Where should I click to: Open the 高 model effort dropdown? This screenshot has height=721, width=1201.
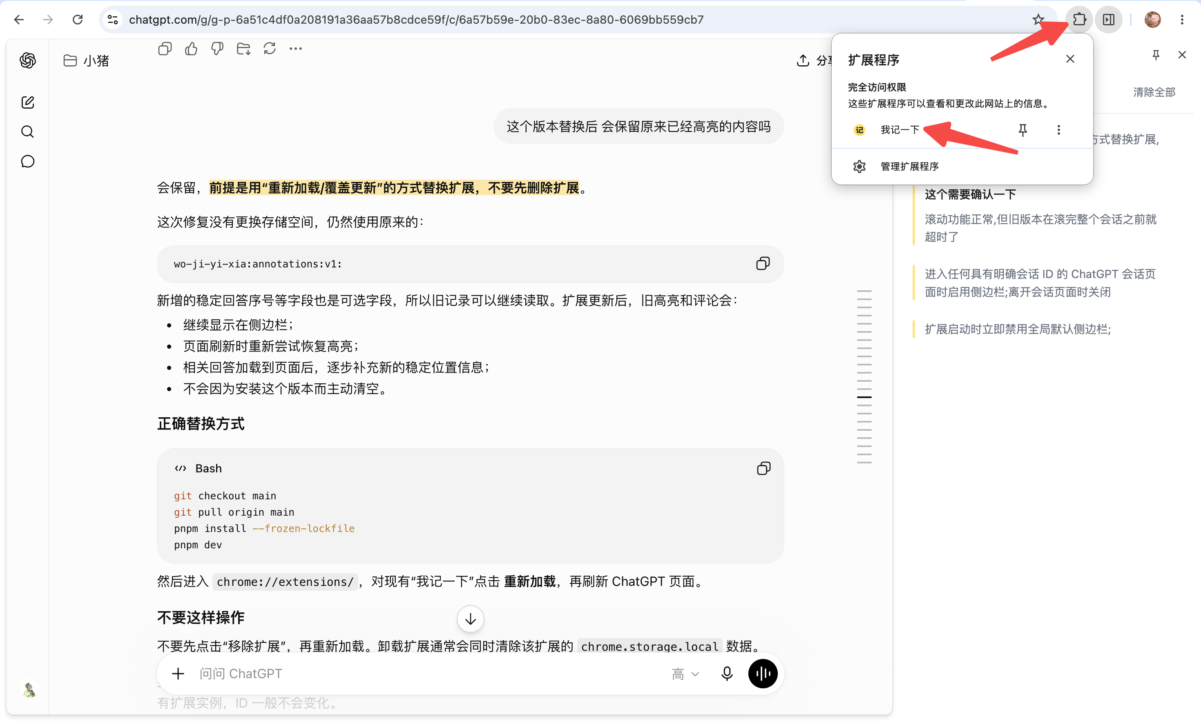click(685, 674)
